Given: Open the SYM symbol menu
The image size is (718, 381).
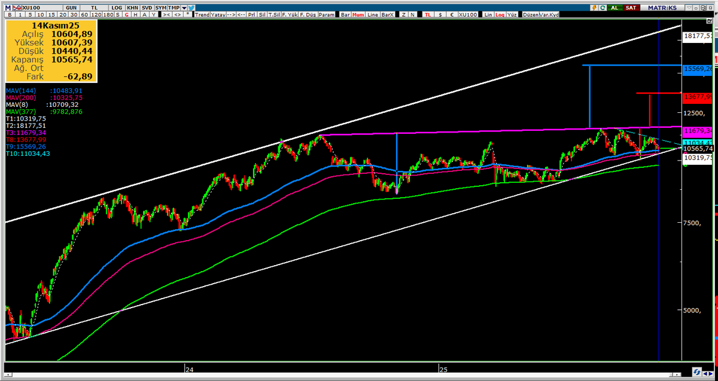Looking at the screenshot, I should click(161, 7).
